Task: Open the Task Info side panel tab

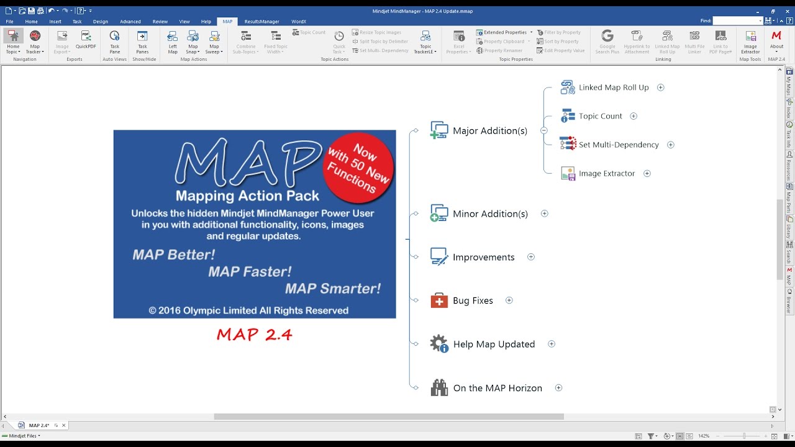Action: coord(789,135)
